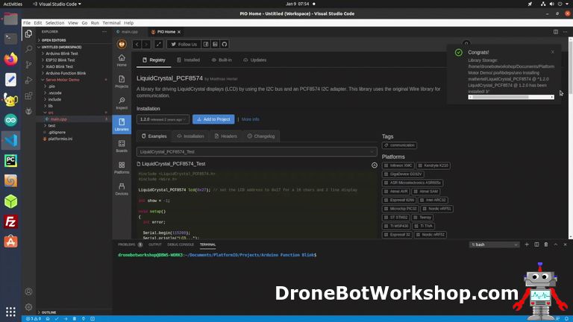Collapse Servo Motor Demo folder
573x322 pixels.
pyautogui.click(x=62, y=80)
